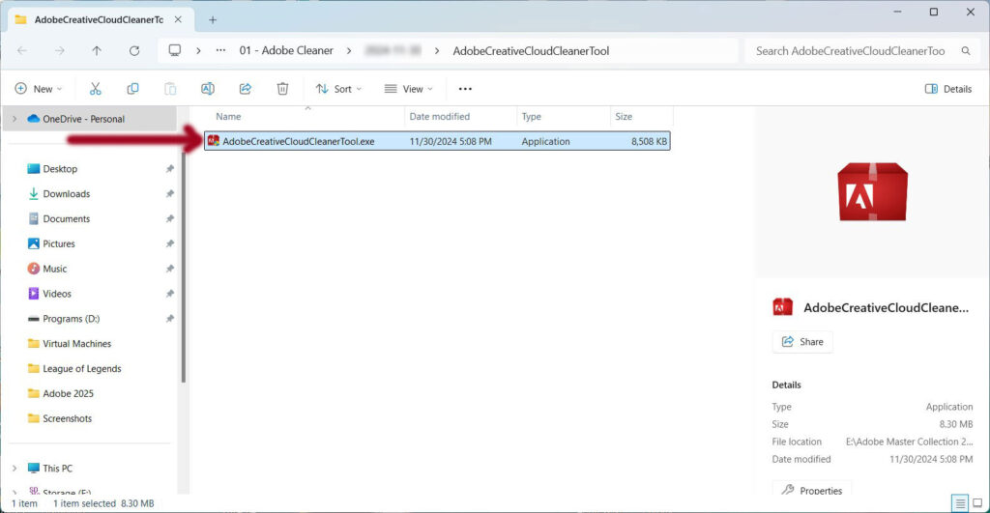Open Virtual Machines folder
The width and height of the screenshot is (990, 513).
tap(76, 343)
